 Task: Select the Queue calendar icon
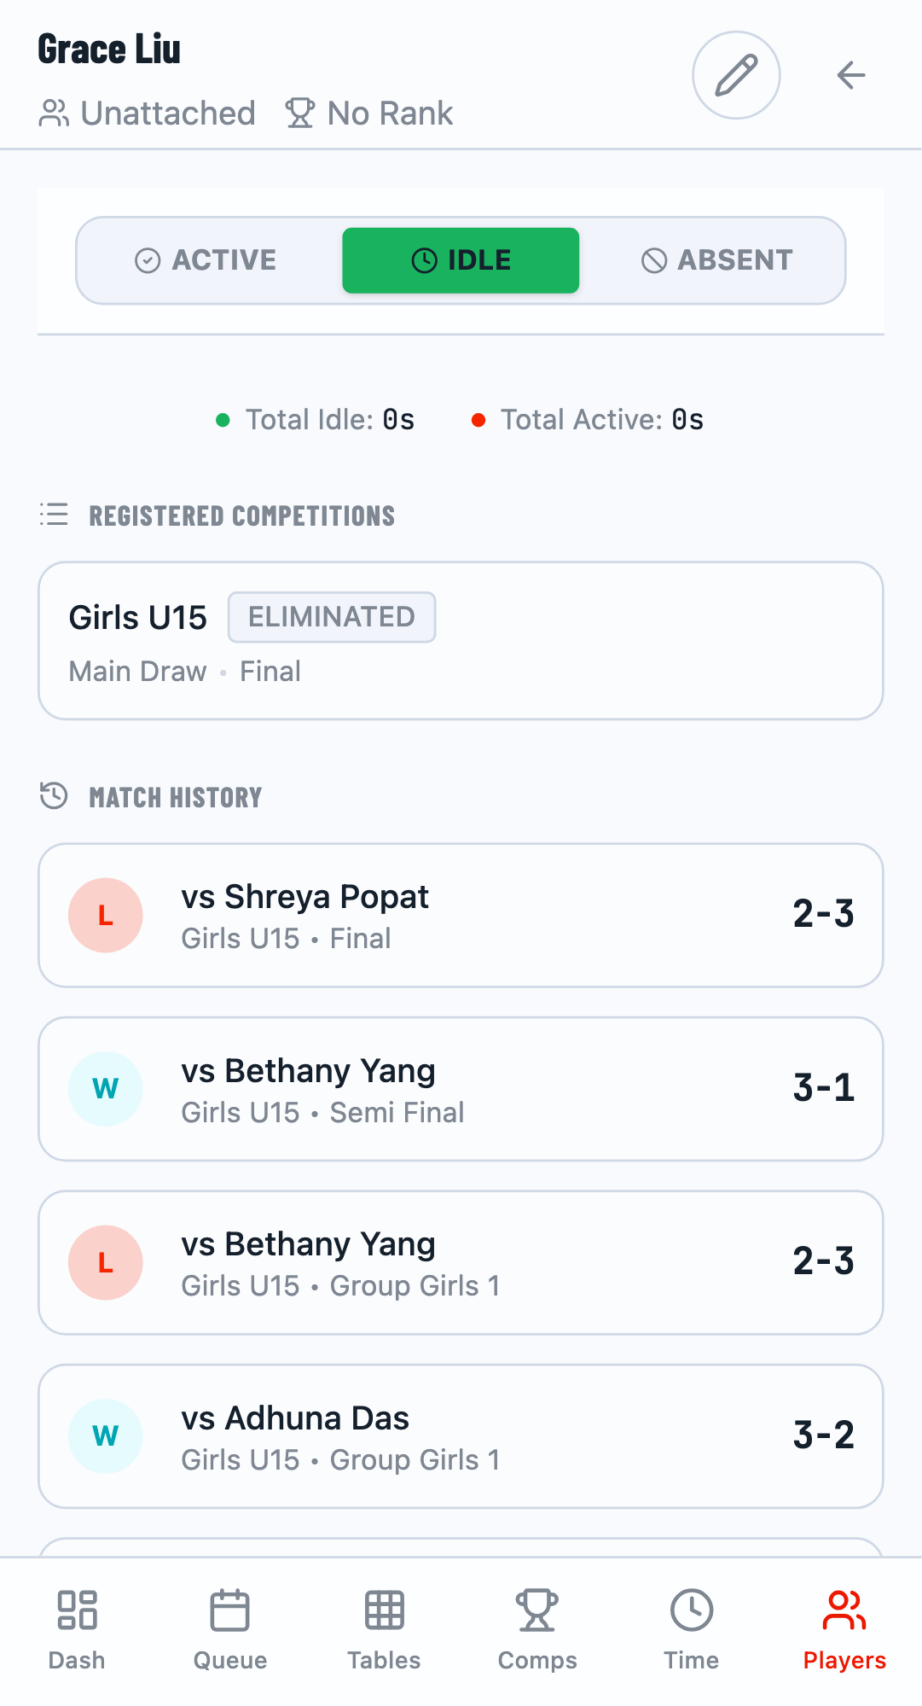click(x=230, y=1610)
